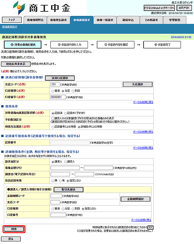Open the その他請求 tab
The width and height of the screenshot is (194, 244).
(151, 20)
